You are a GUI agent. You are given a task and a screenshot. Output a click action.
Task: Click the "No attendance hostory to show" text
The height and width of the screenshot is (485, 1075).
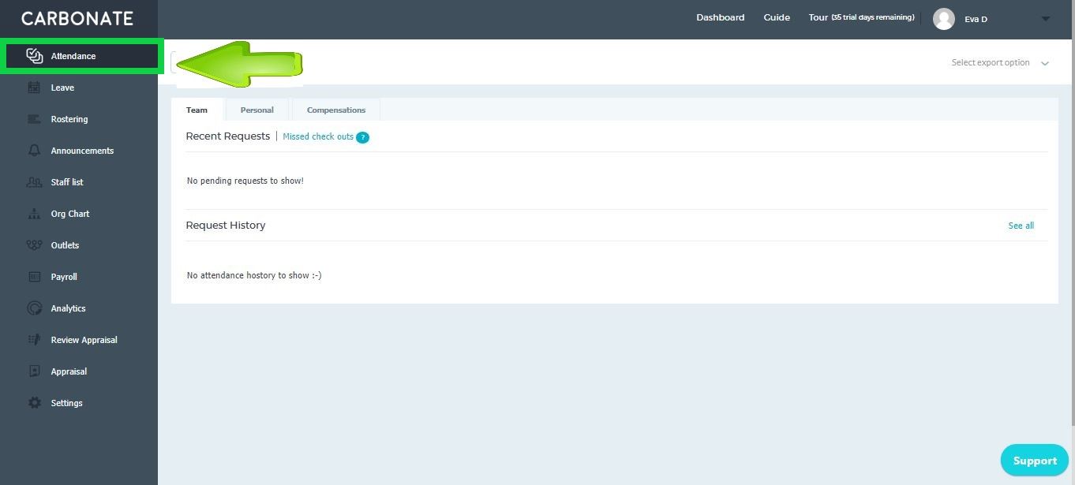(x=254, y=275)
